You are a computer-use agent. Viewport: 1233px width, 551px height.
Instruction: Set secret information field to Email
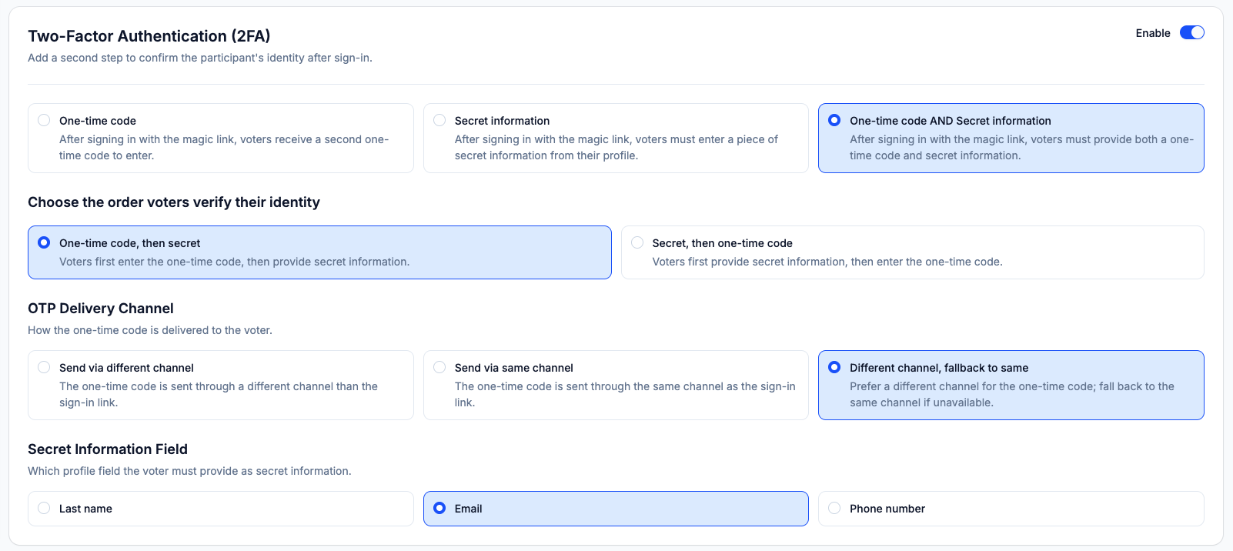[439, 509]
